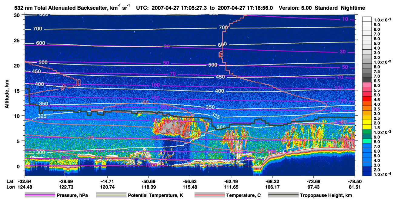Click the magenta '10' pressure contour label
Screen dimensions: 394x202
pyautogui.click(x=345, y=19)
